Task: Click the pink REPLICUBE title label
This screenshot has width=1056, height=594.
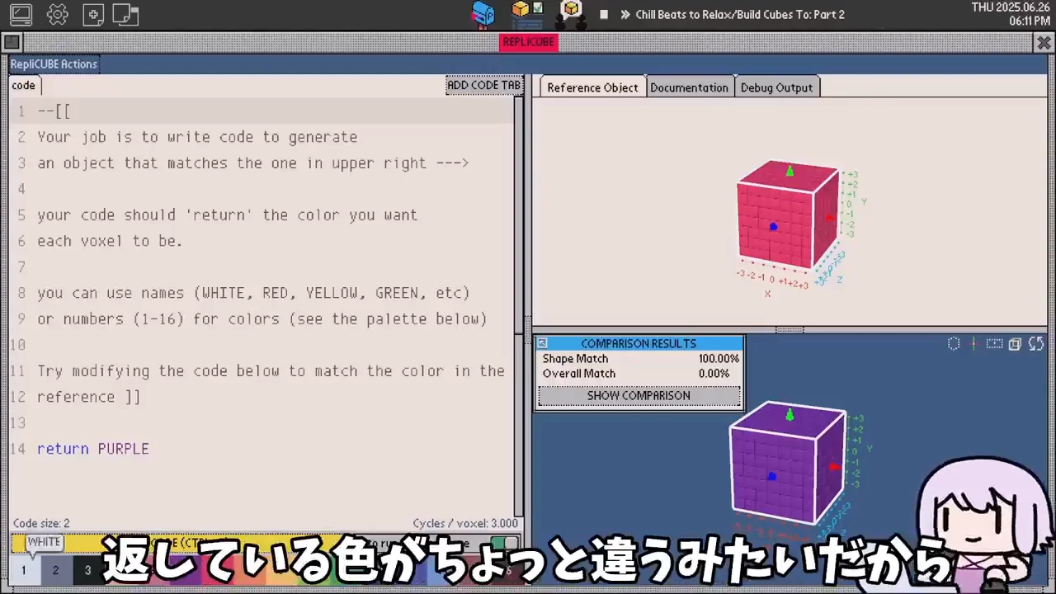Action: (529, 42)
